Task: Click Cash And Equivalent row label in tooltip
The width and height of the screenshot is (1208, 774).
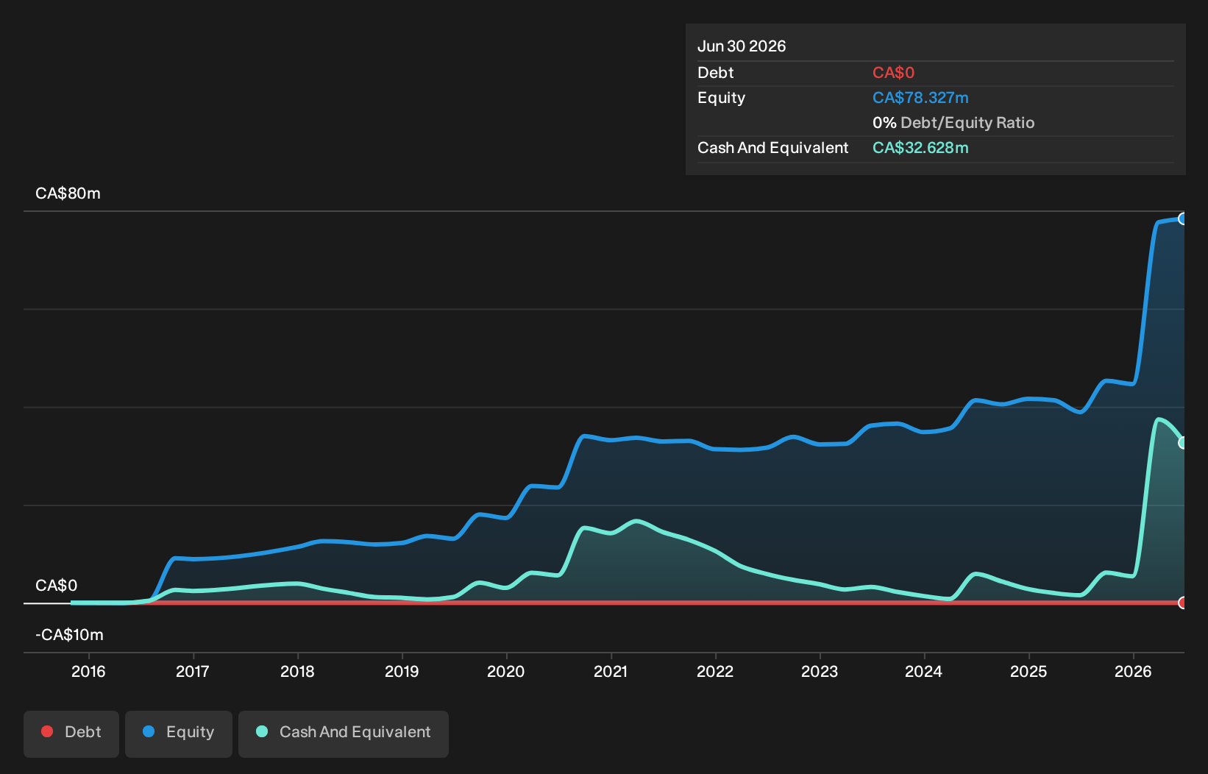Action: 773,148
